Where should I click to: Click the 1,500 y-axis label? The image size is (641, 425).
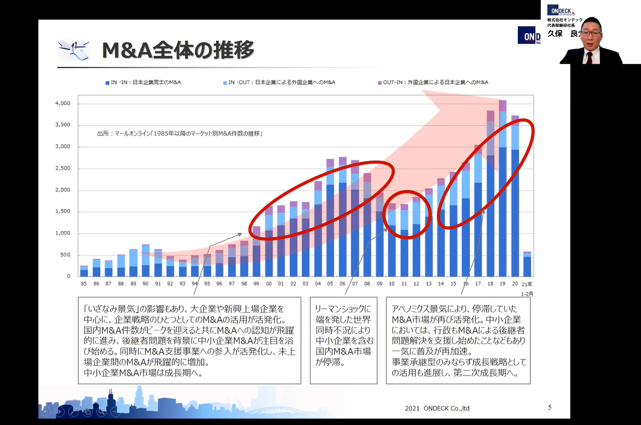click(63, 211)
